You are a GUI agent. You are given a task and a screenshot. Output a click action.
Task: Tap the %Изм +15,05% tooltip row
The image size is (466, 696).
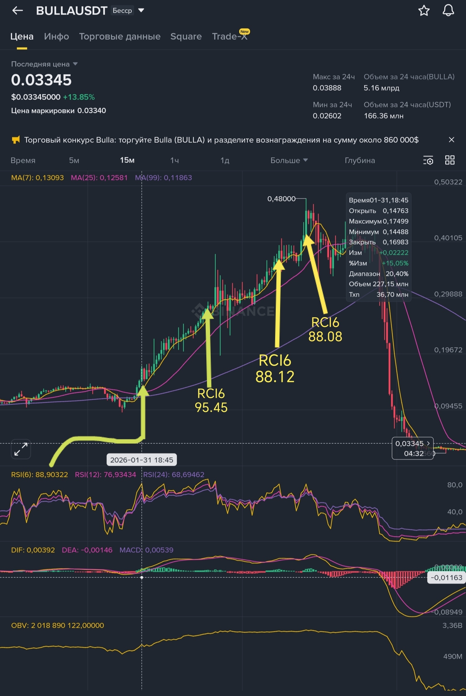[x=379, y=263]
